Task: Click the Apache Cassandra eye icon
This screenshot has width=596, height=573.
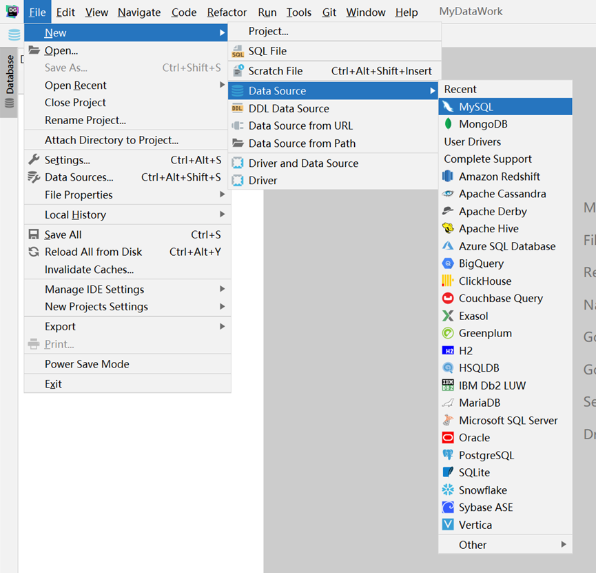Action: tap(448, 194)
